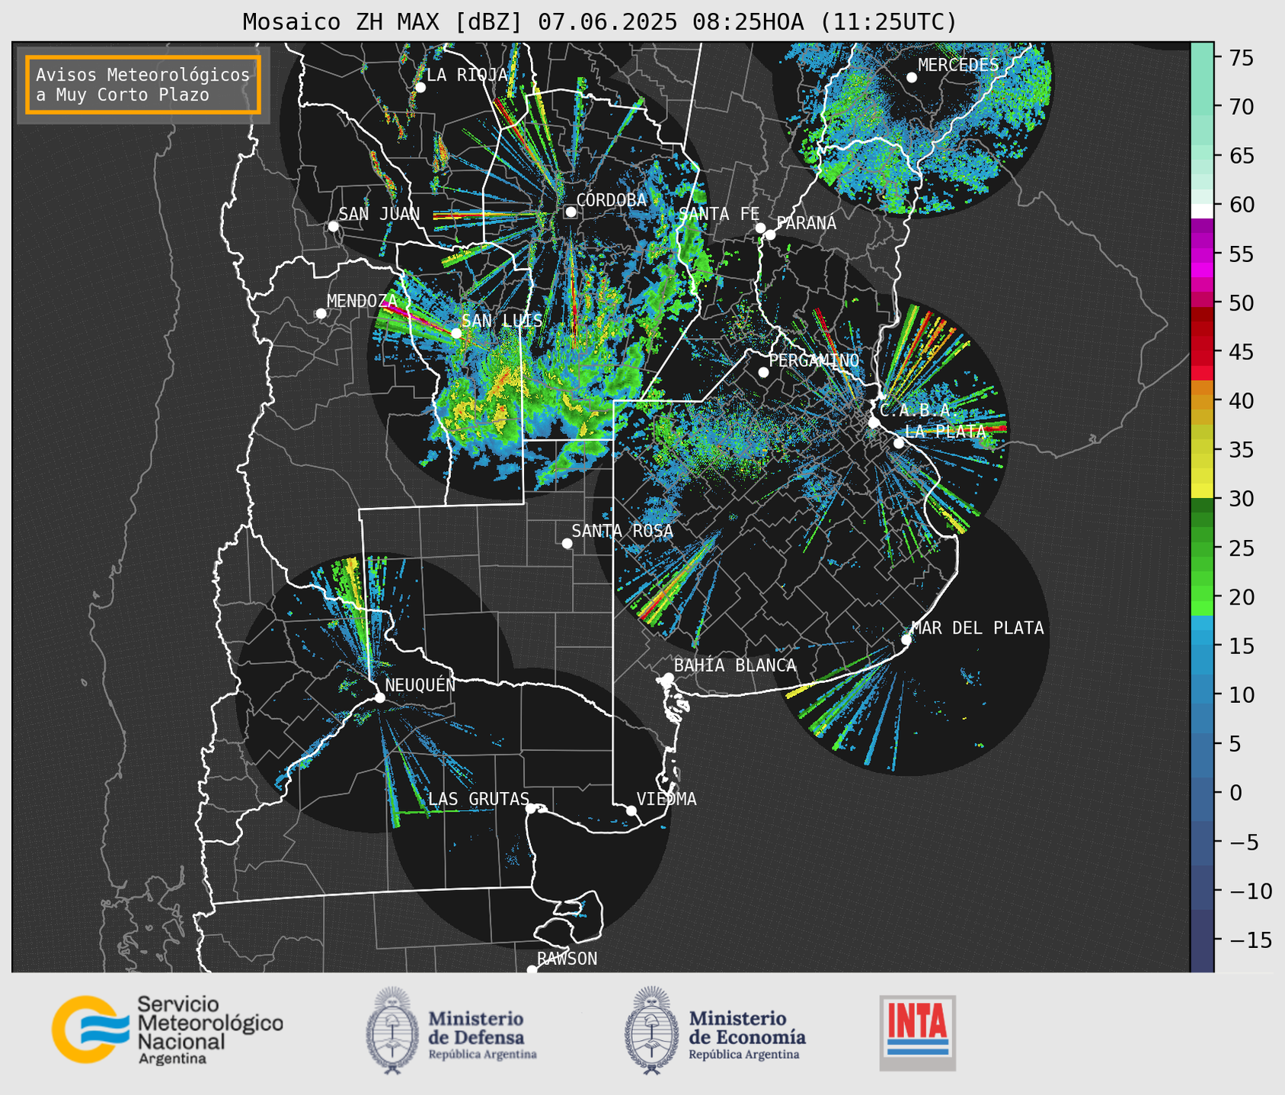Click the 0 value on dBZ scale

tap(1235, 793)
